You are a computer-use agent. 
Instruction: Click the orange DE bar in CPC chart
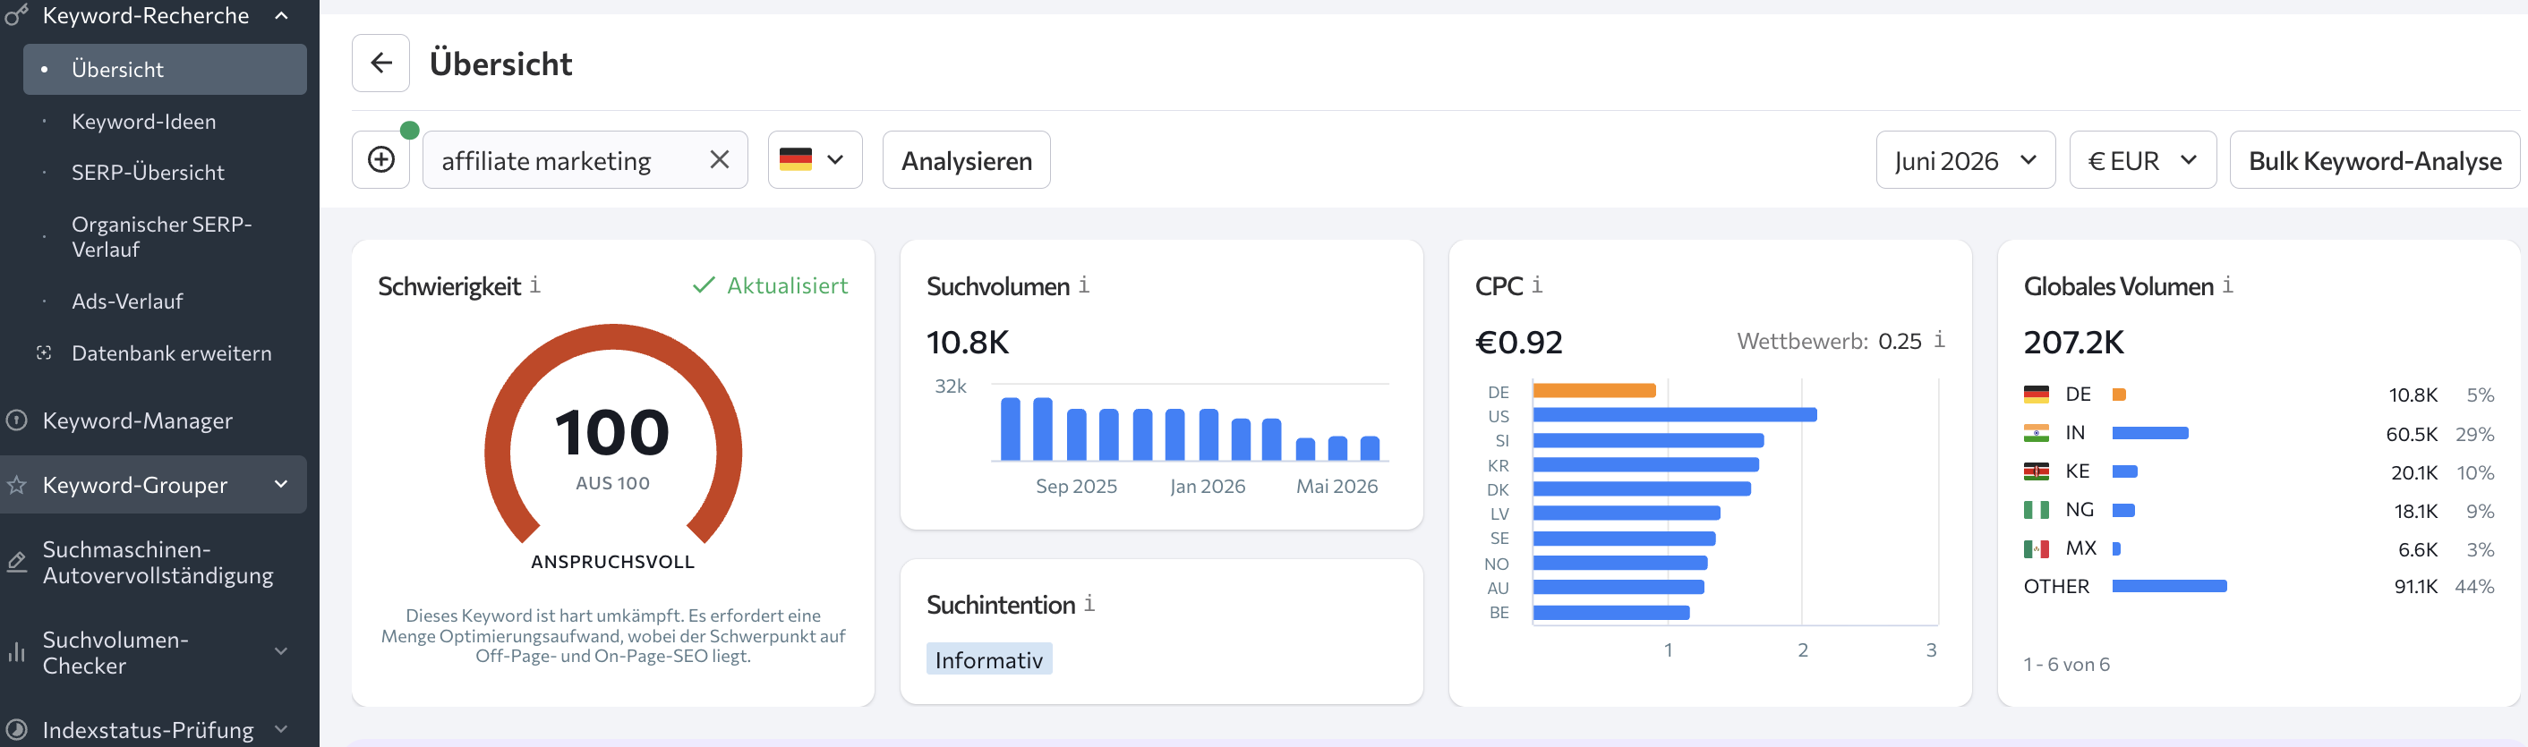[x=1594, y=391]
